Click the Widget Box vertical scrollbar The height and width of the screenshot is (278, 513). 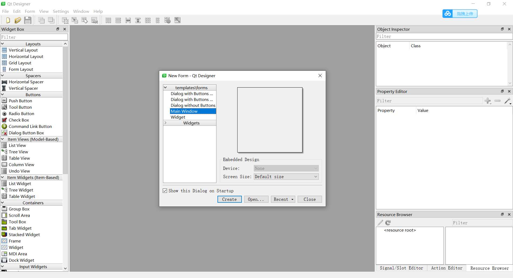point(65,110)
